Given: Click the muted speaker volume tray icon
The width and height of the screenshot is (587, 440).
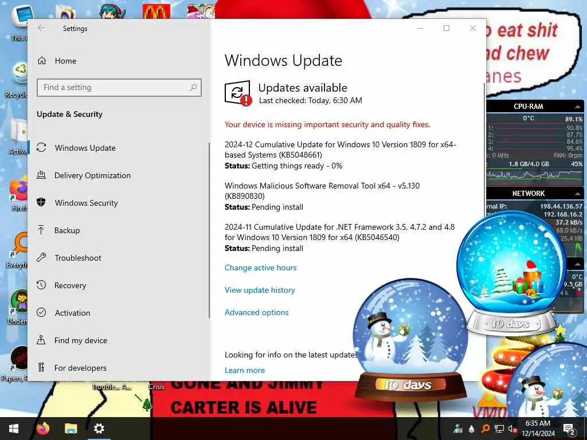Looking at the screenshot, I should coord(512,429).
